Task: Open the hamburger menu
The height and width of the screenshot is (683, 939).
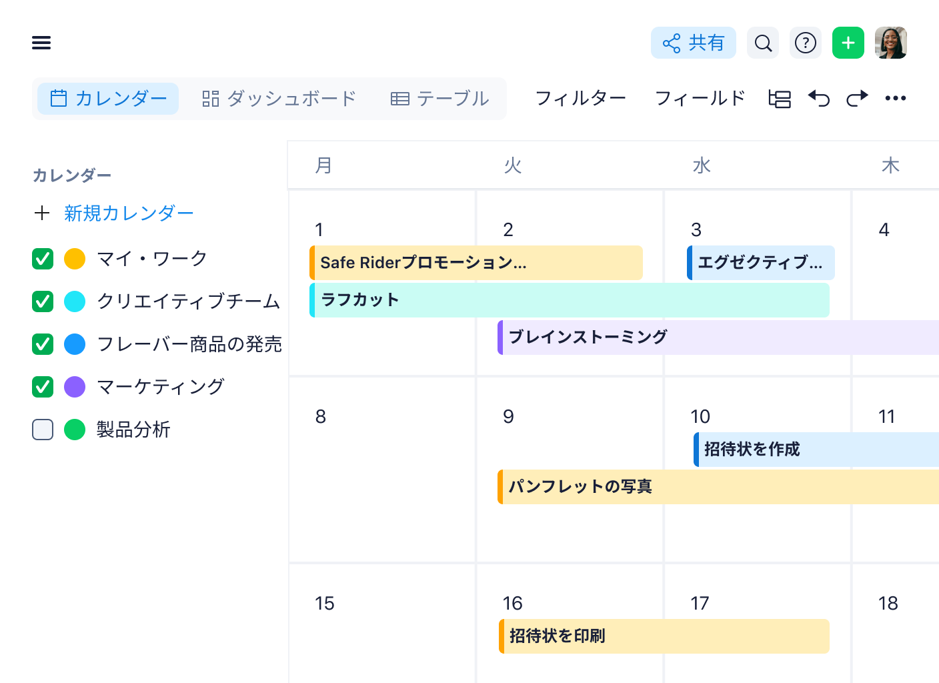Action: coord(41,43)
